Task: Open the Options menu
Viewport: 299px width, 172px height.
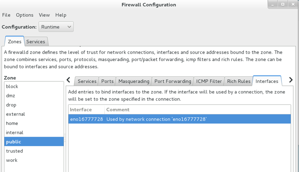Action: pos(24,15)
